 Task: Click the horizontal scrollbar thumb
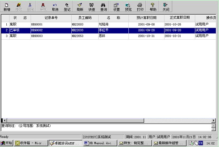click(76, 120)
